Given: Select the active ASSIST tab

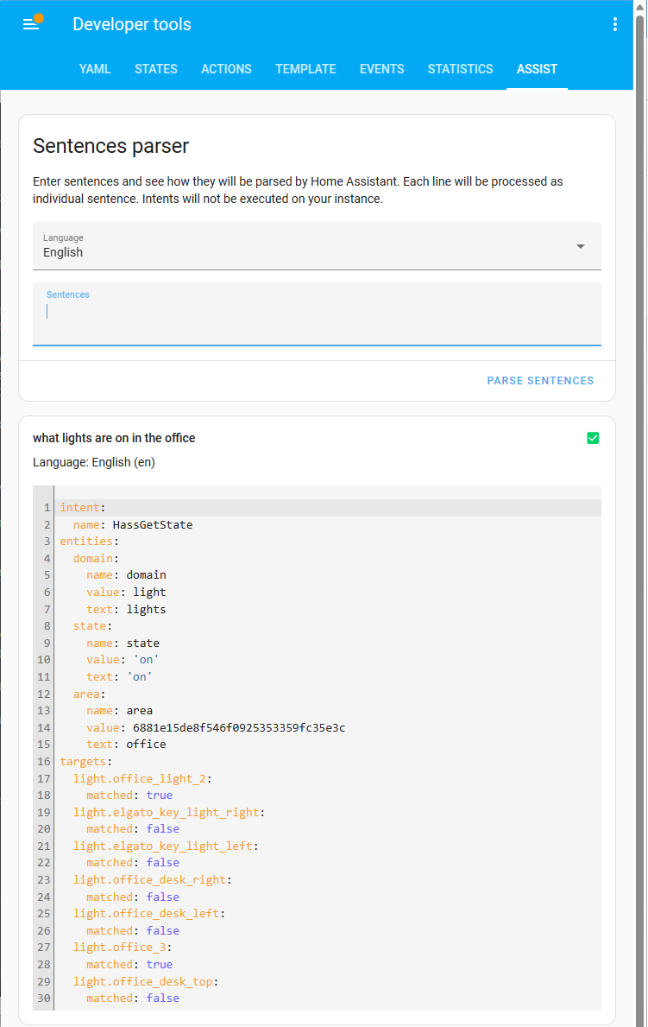Looking at the screenshot, I should click(x=537, y=69).
